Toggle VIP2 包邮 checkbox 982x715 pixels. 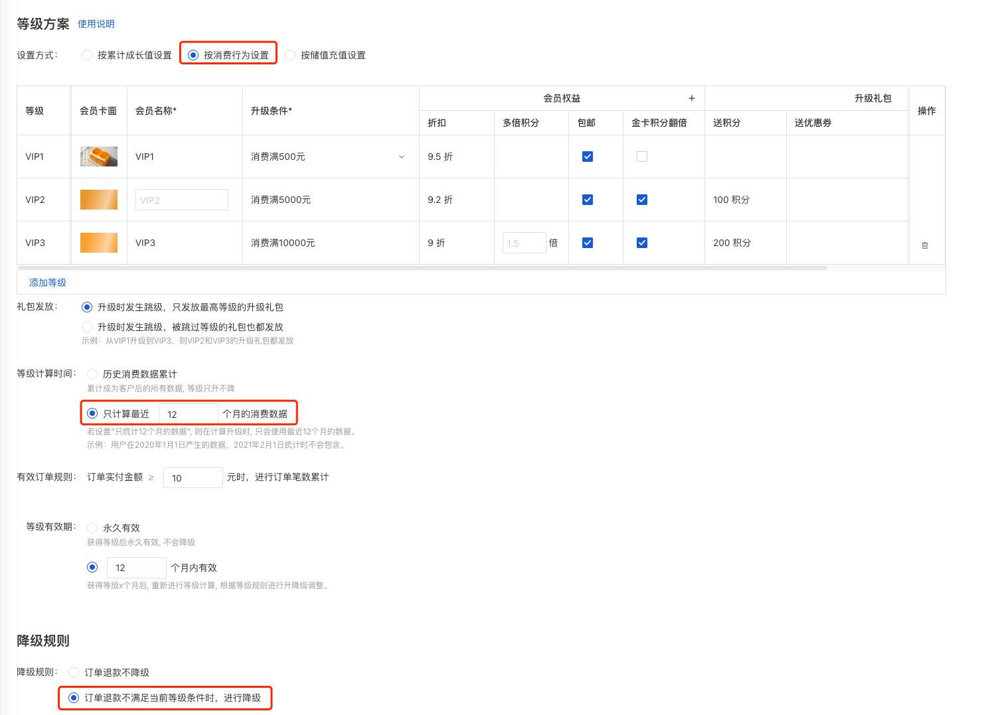click(x=588, y=200)
